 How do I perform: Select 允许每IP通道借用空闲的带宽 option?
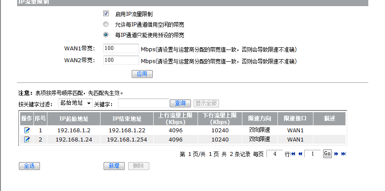[x=106, y=24]
